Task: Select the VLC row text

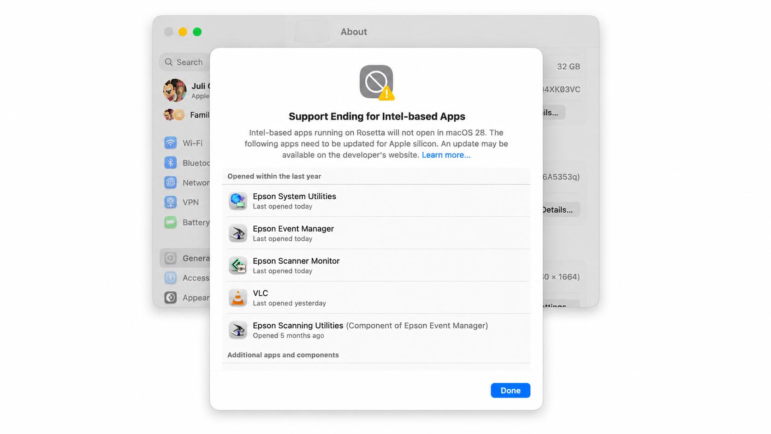Action: [260, 293]
